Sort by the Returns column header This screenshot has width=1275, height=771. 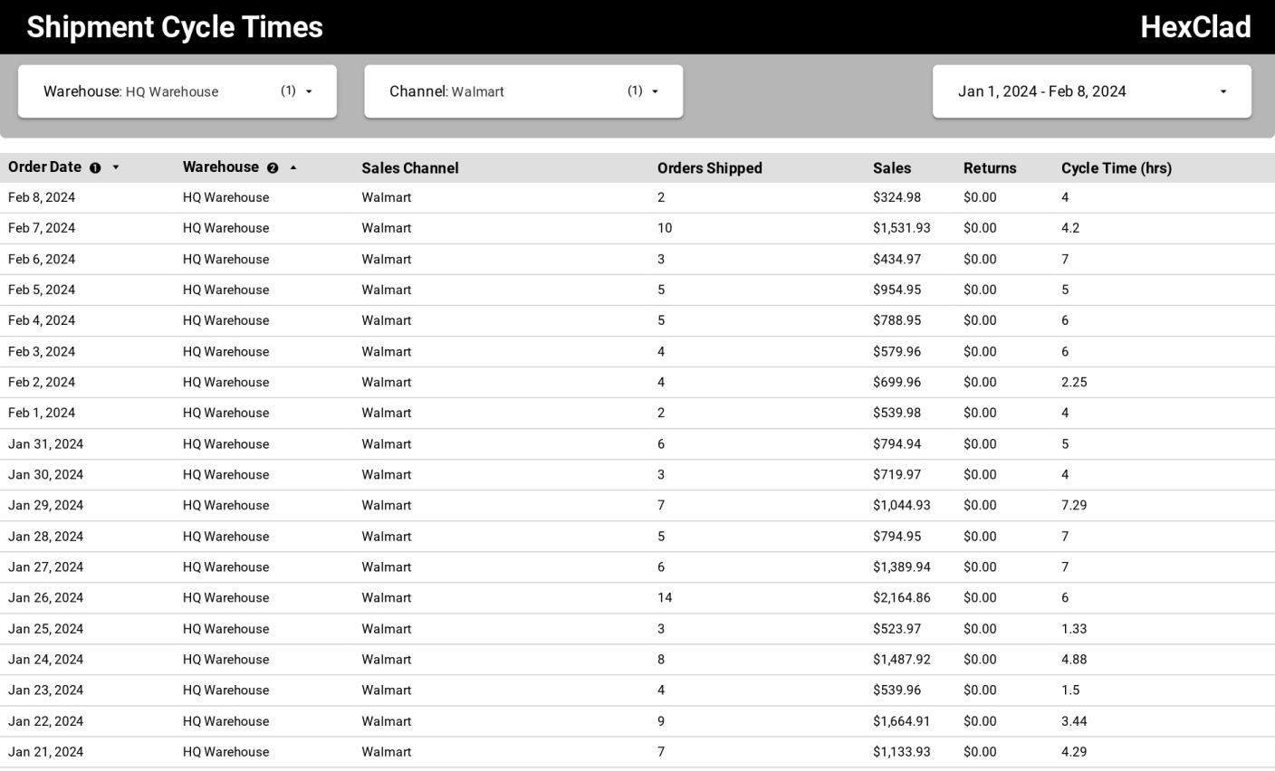[990, 168]
